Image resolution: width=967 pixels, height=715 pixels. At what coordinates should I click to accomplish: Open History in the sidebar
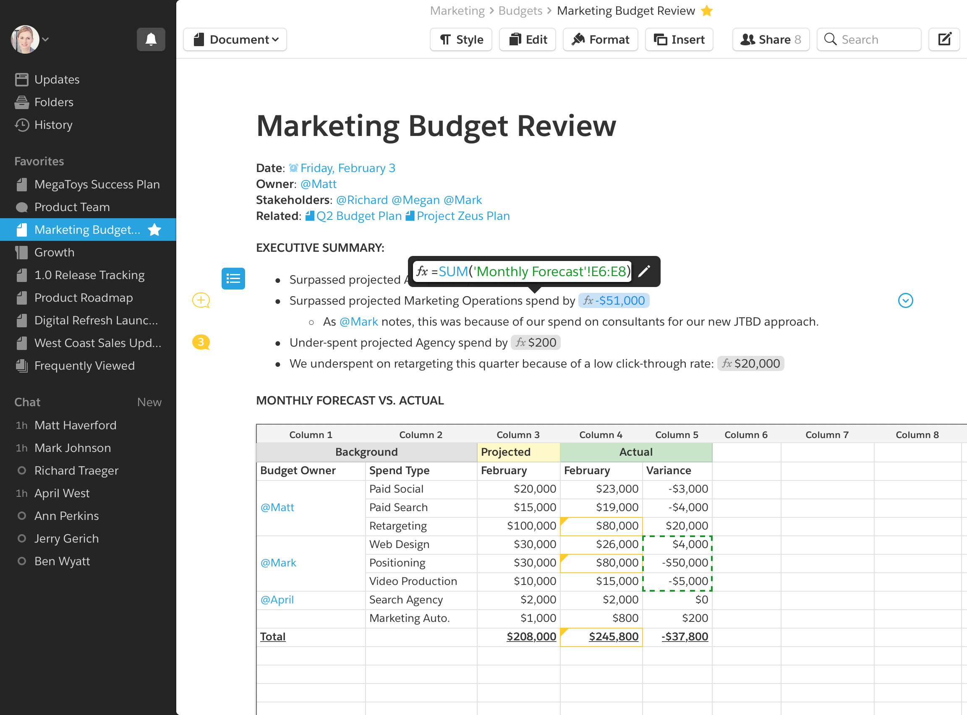(x=53, y=125)
